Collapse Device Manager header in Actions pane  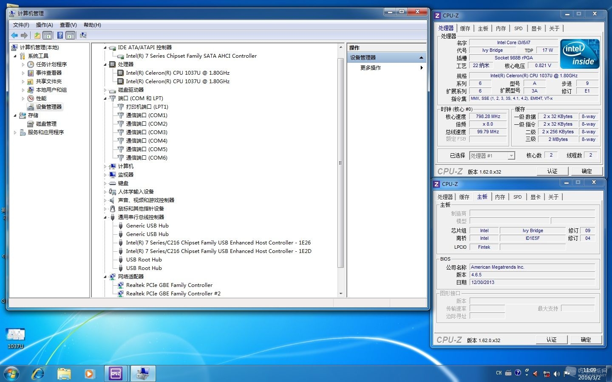421,58
